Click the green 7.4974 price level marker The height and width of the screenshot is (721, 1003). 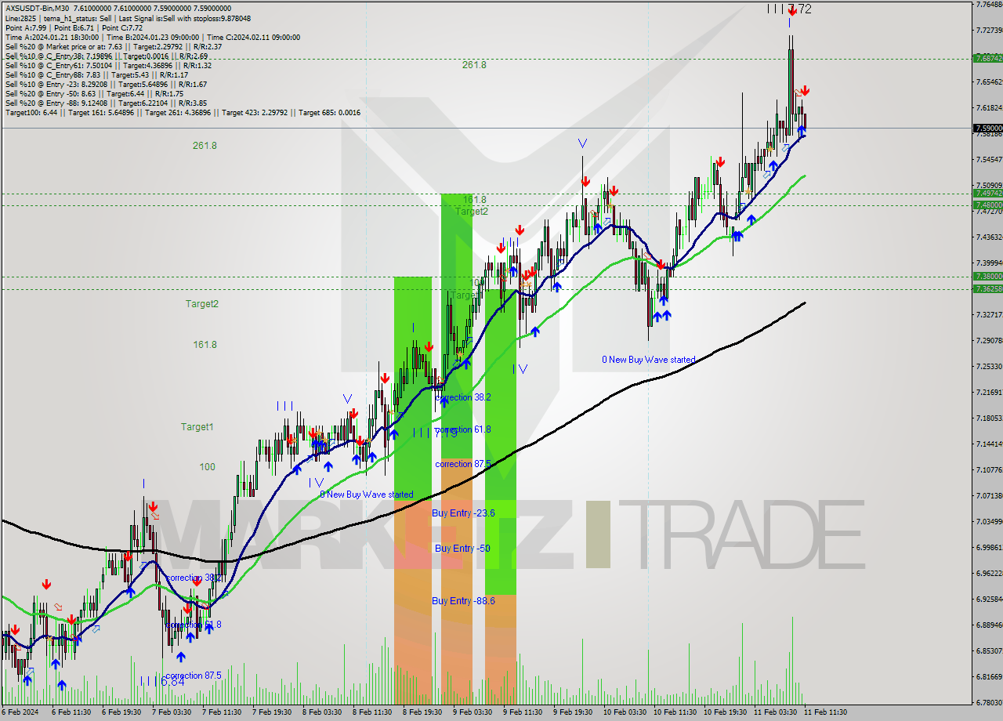pos(987,193)
